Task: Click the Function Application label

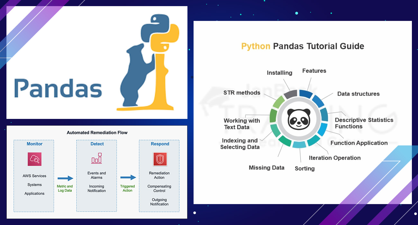Action: click(359, 143)
